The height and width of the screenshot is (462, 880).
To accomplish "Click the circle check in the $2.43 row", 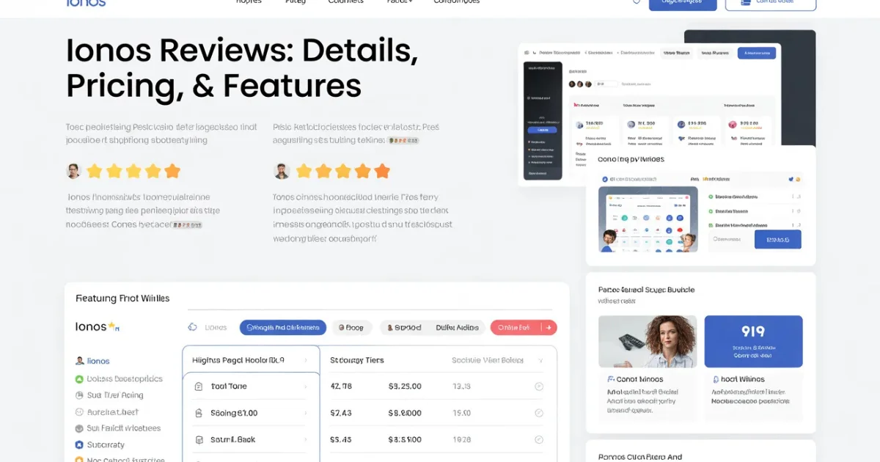I will click(x=539, y=414).
